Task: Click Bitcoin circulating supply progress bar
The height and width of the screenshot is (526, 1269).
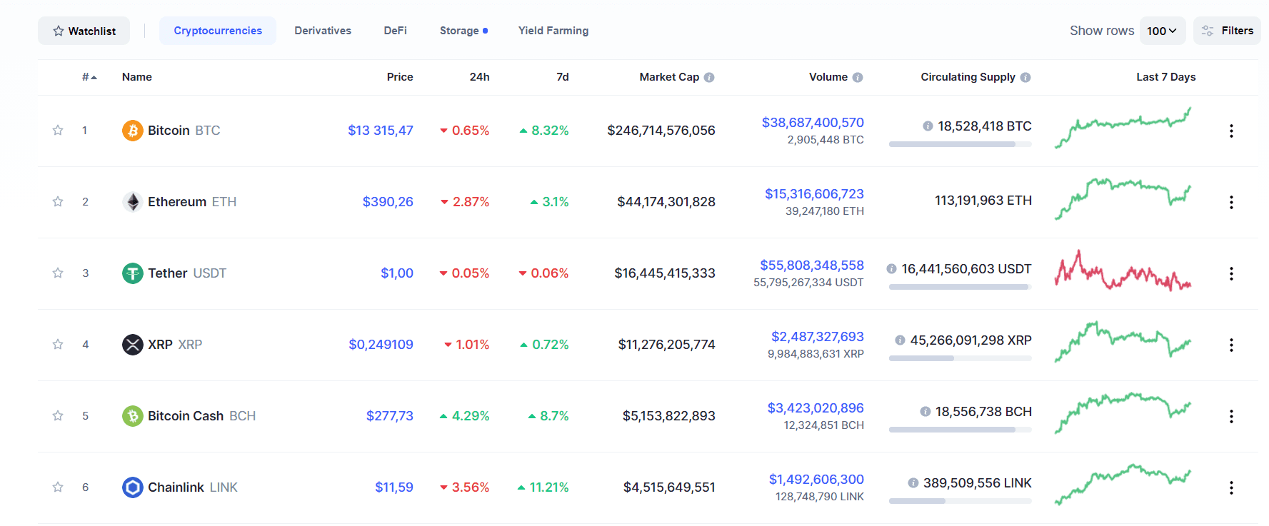Action: [960, 144]
